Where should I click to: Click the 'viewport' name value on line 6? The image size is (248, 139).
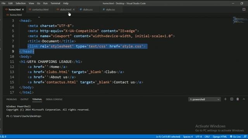tap(61, 36)
